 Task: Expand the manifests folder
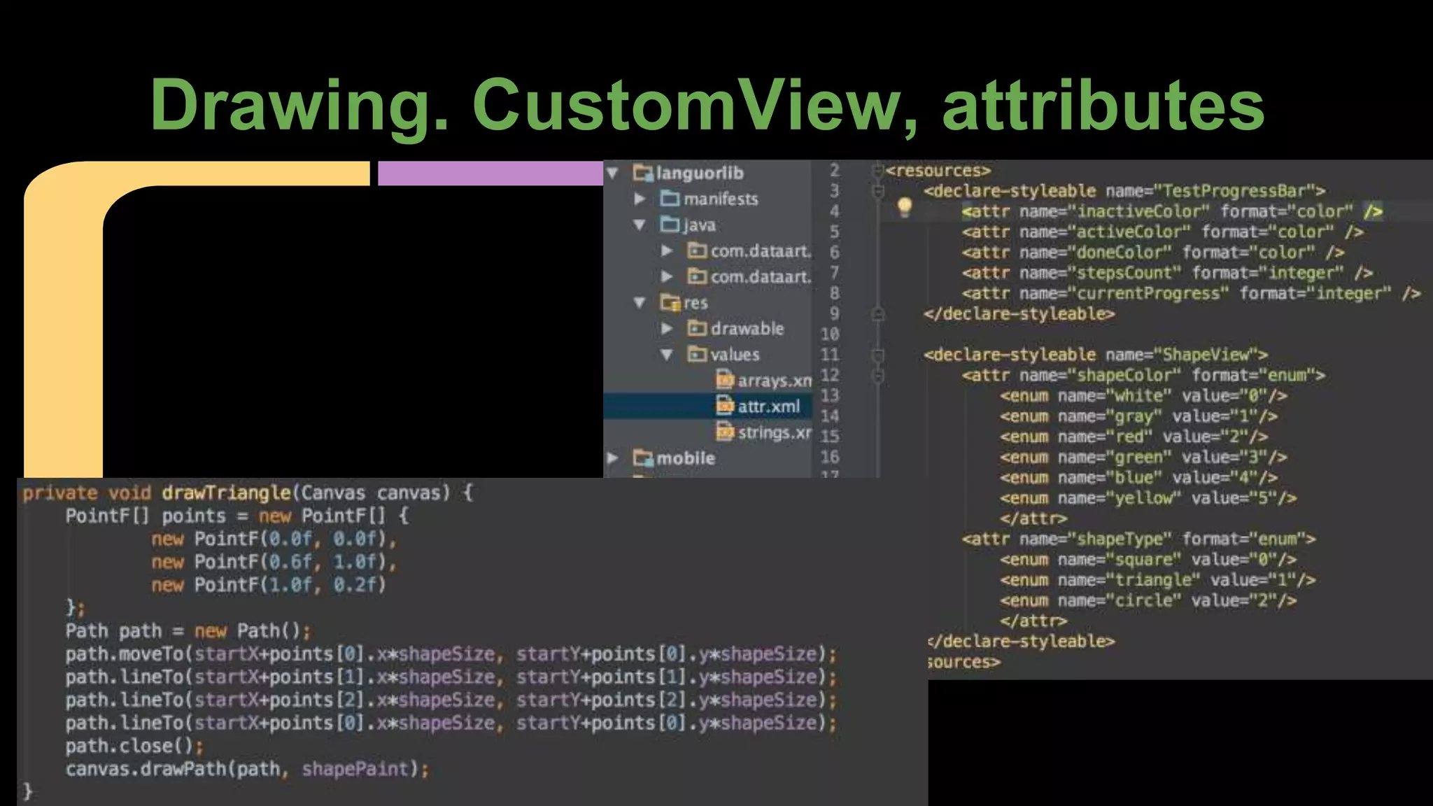[640, 199]
